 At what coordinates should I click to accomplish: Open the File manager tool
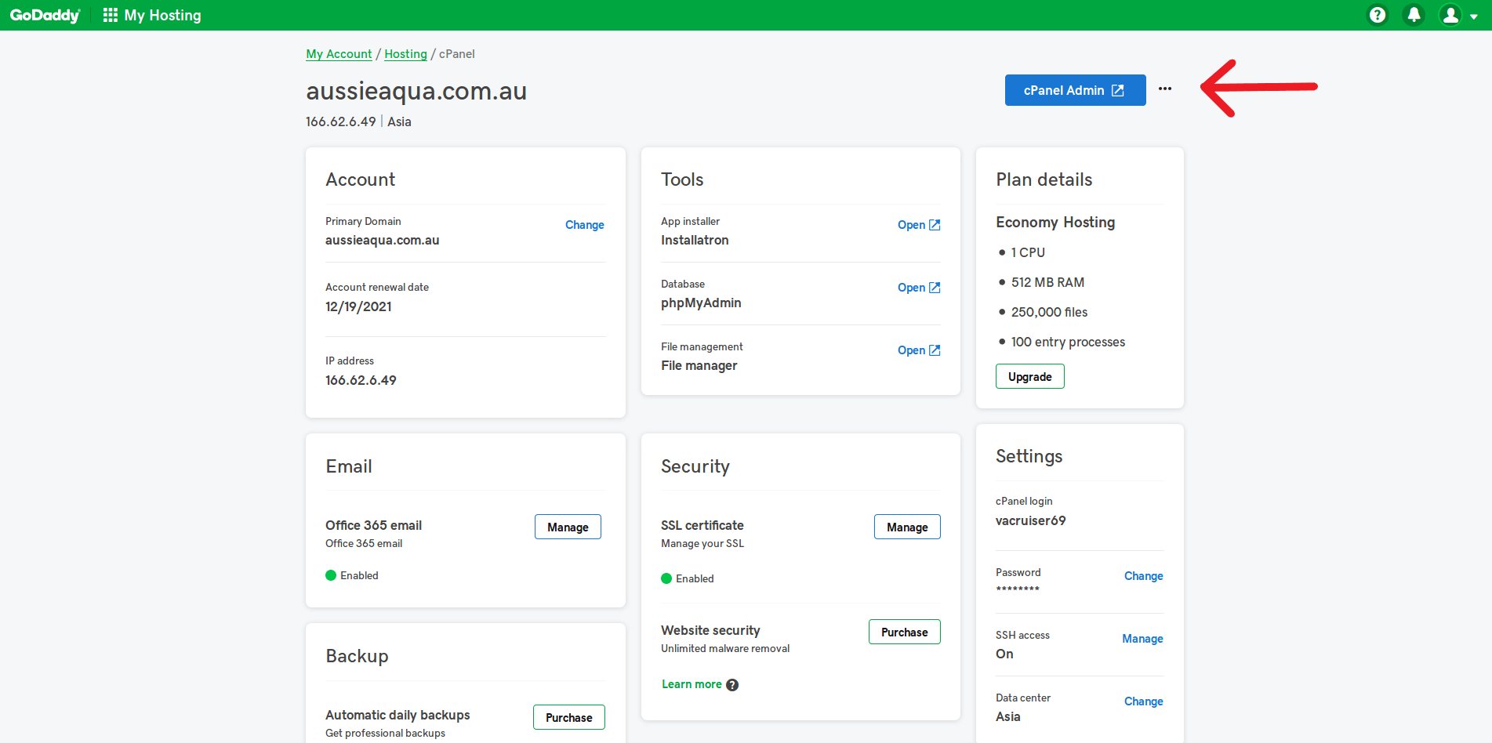919,350
